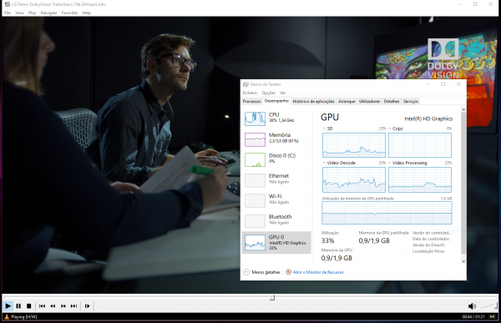Select GPU 0 in performance sidebar

coord(276,243)
